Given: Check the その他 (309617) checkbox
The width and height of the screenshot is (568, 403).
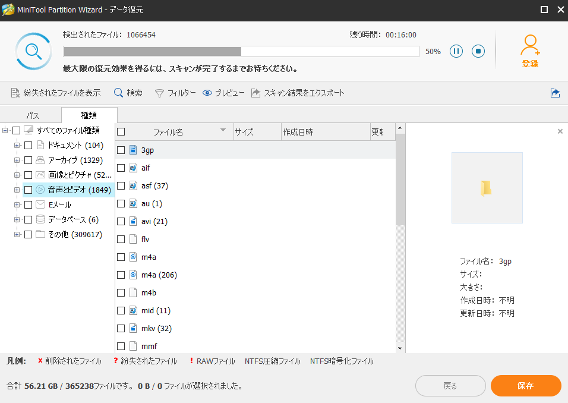Looking at the screenshot, I should [x=29, y=234].
